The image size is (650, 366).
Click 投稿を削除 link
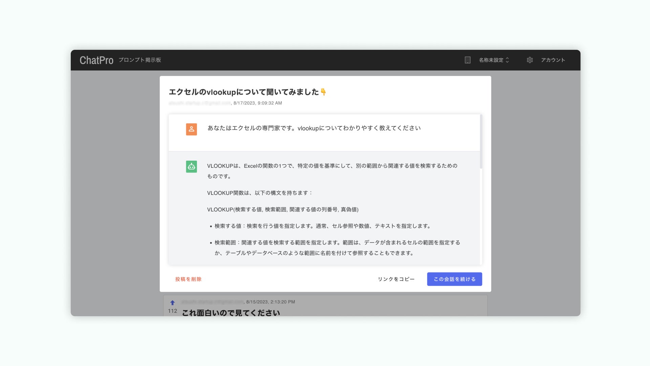pos(188,279)
